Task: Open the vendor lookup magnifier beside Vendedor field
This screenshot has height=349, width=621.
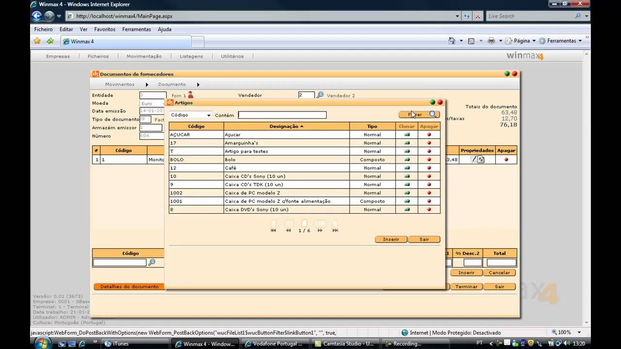Action: pos(320,95)
